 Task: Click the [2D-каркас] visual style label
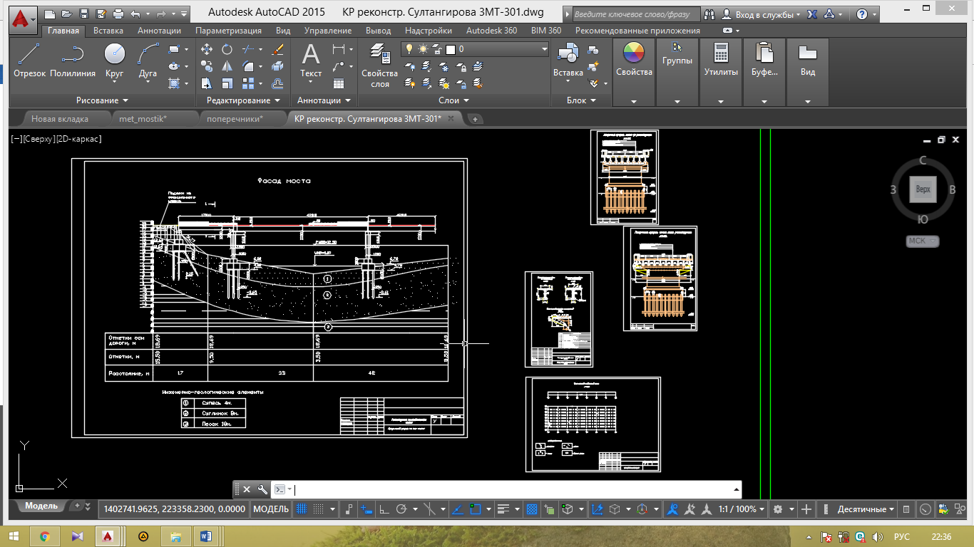(79, 139)
